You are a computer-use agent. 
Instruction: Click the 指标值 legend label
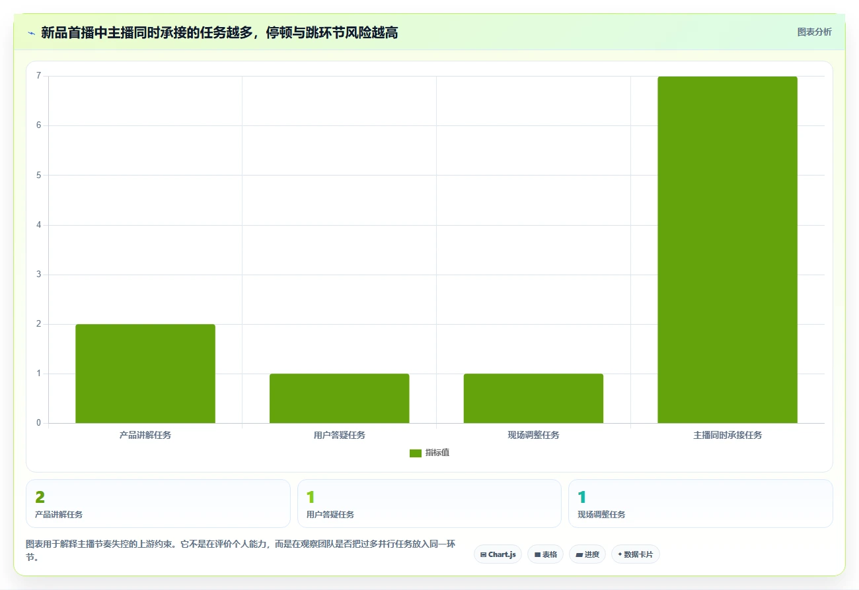click(437, 453)
